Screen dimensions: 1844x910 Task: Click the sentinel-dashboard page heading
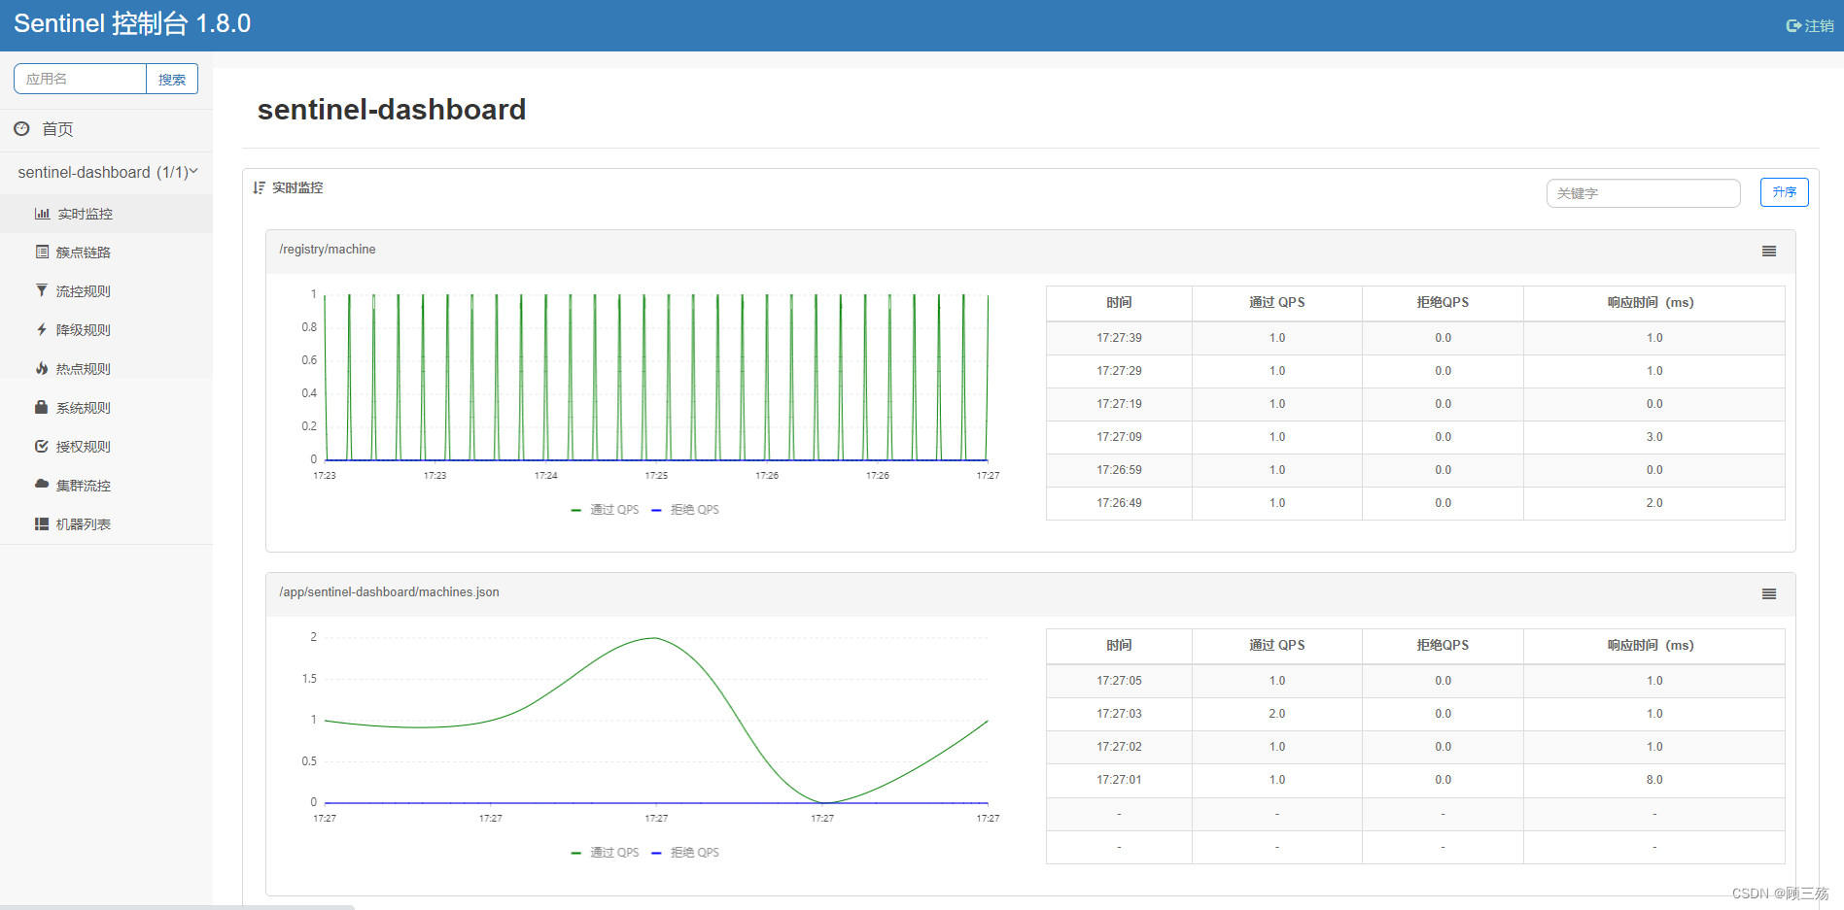point(392,110)
